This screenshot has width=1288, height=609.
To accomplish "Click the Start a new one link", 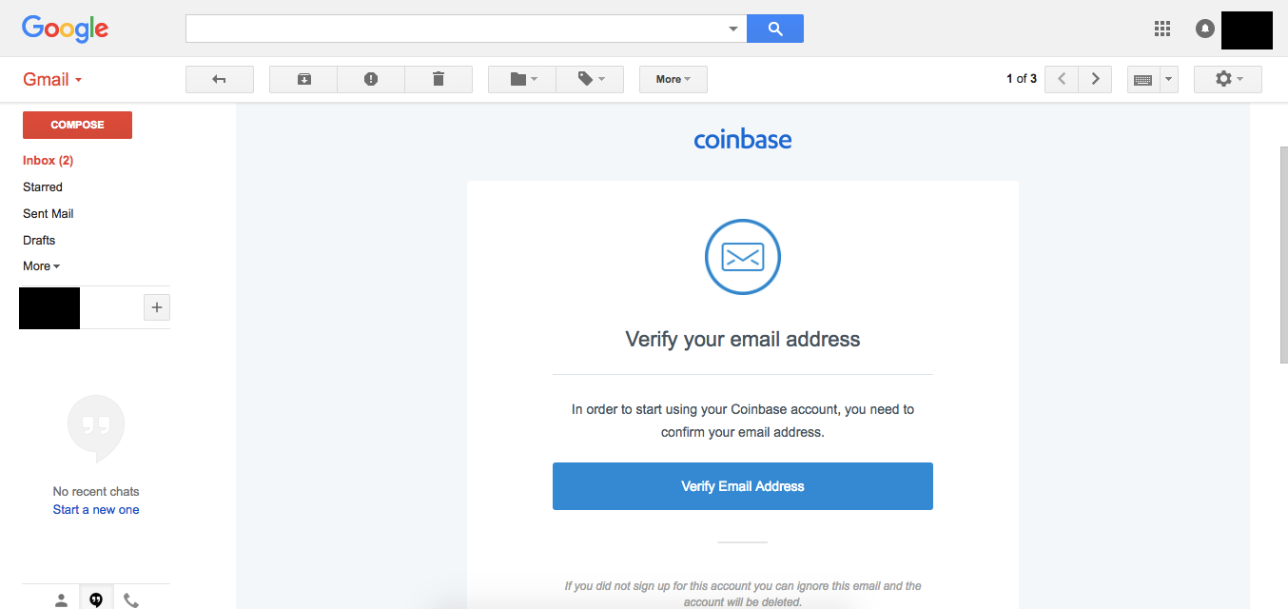I will point(96,510).
